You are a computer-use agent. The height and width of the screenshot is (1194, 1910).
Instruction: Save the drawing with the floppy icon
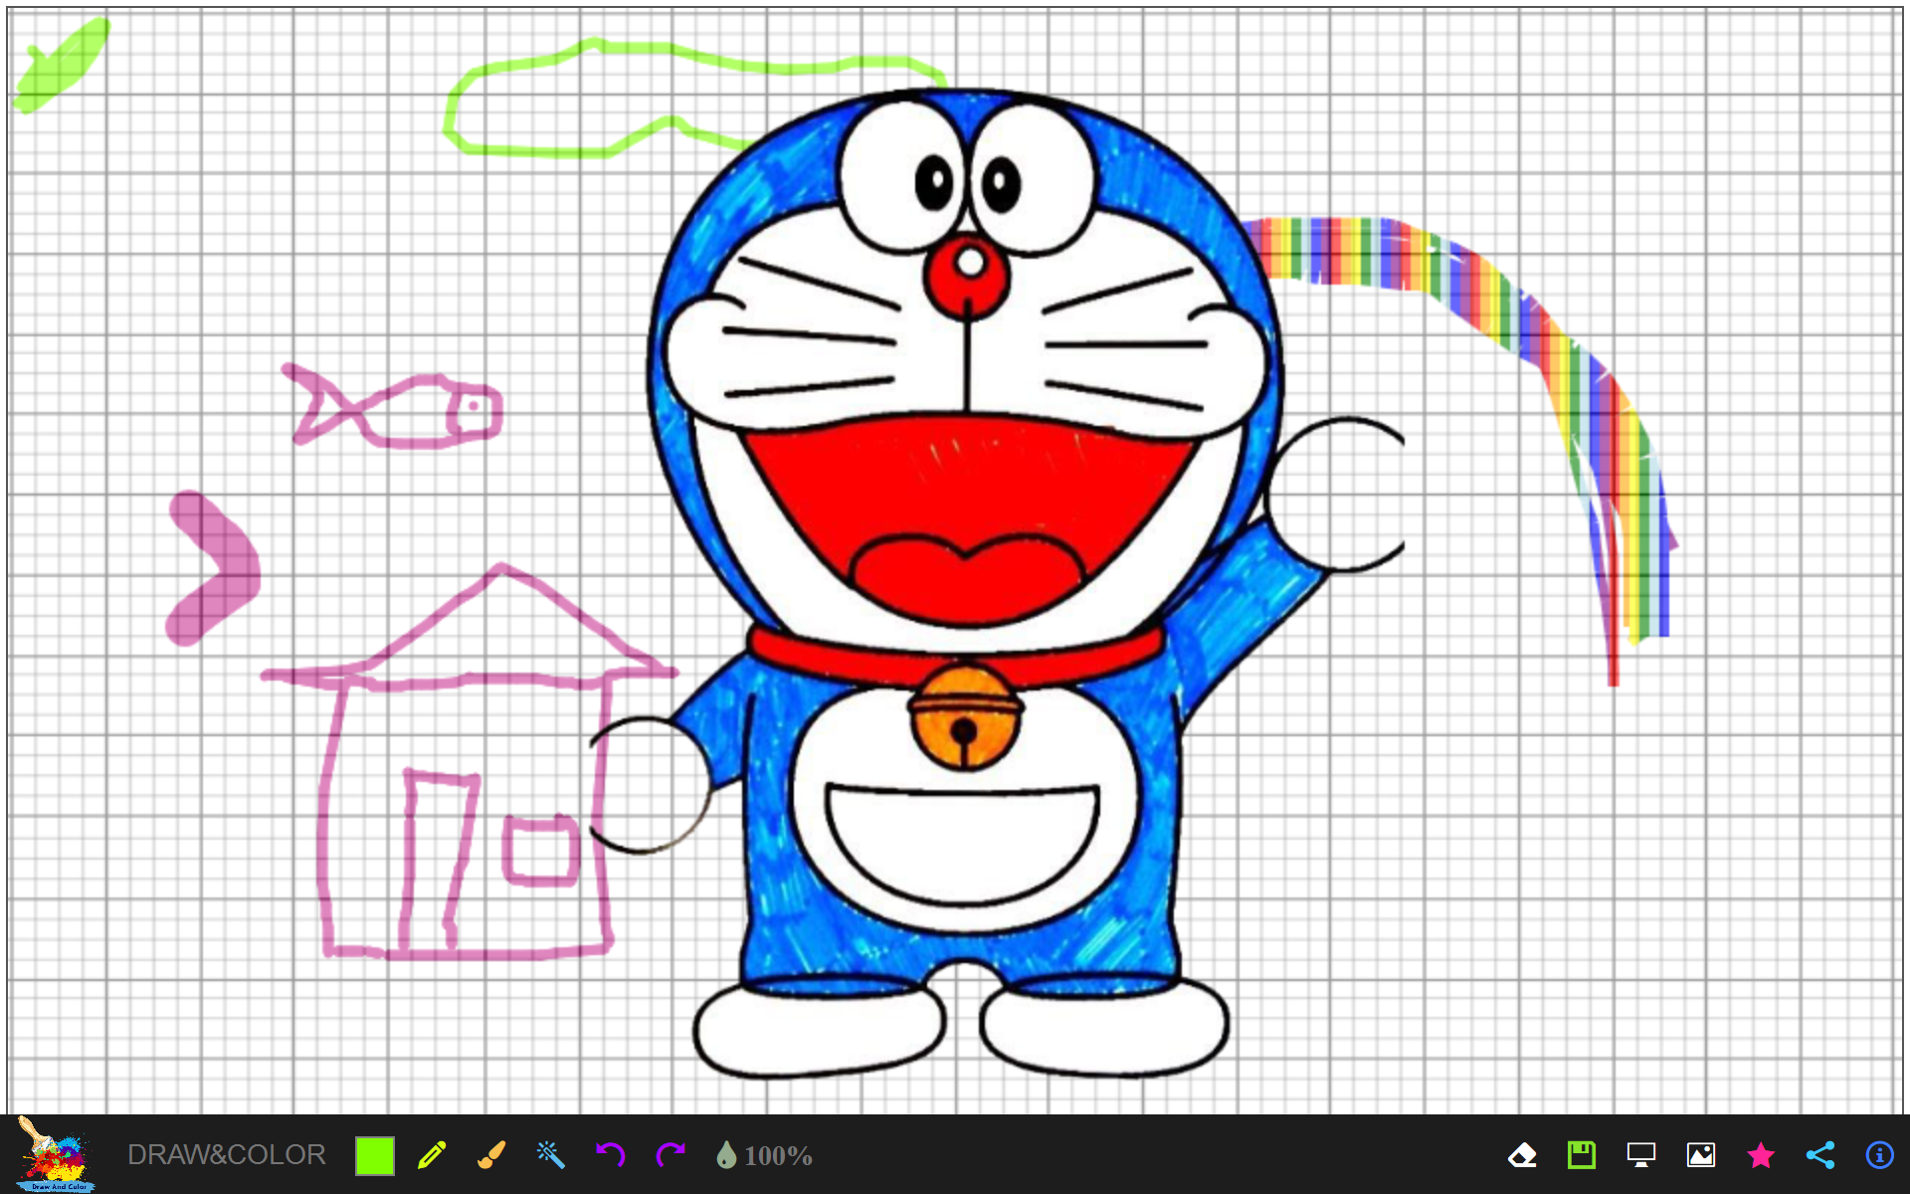pyautogui.click(x=1582, y=1155)
